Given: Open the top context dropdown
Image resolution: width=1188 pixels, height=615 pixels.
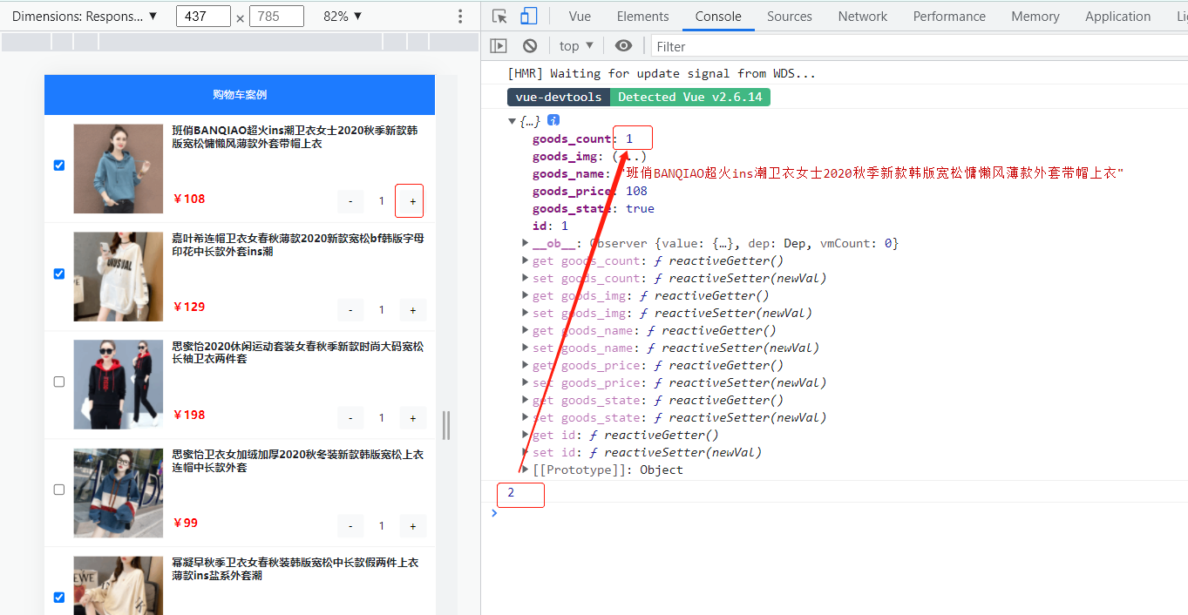Looking at the screenshot, I should click(x=576, y=46).
